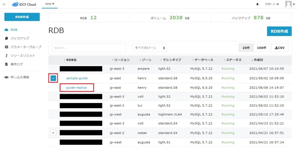Click the バックアップ 878 GB summary

(251, 18)
